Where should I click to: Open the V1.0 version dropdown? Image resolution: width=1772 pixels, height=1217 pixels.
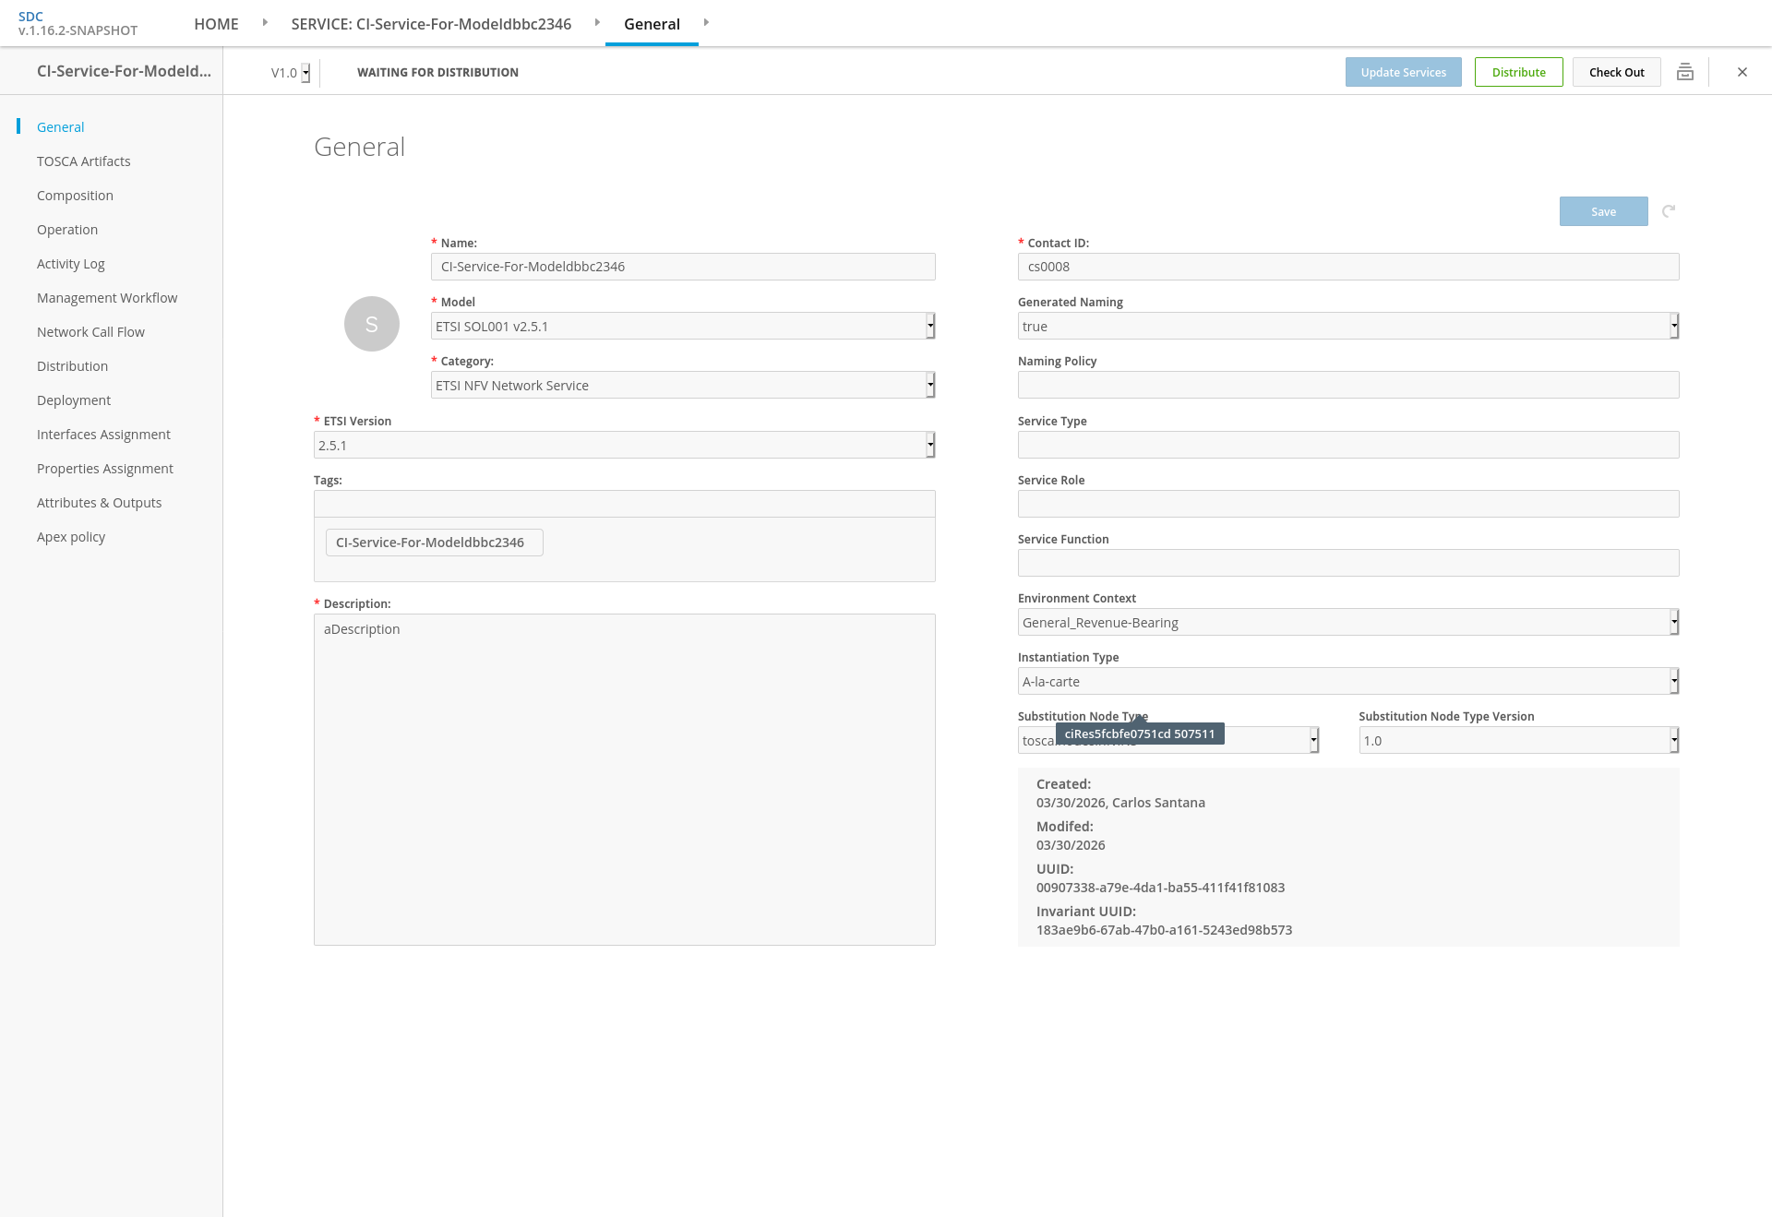click(x=291, y=73)
